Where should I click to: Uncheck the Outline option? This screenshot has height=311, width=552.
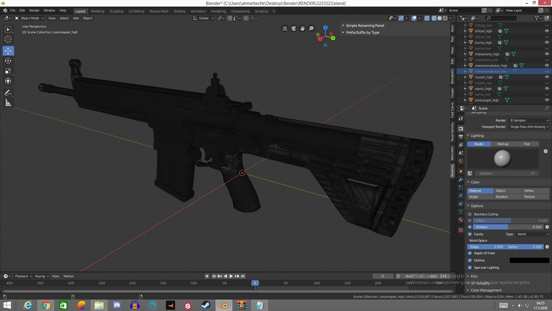click(x=470, y=260)
